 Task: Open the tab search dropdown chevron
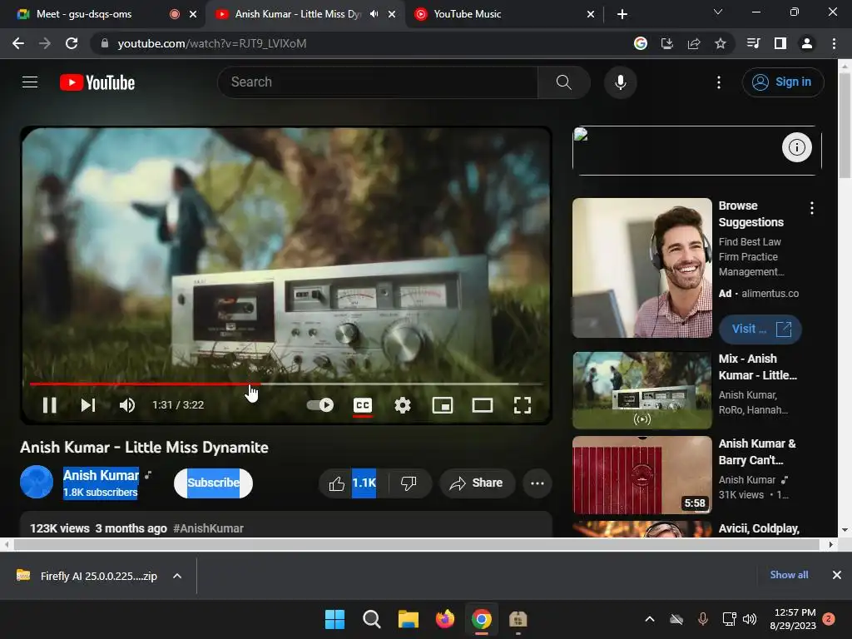[718, 12]
